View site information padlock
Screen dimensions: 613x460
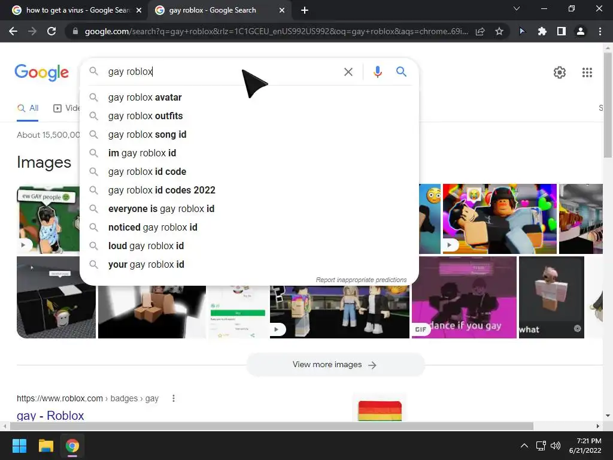[x=75, y=31]
